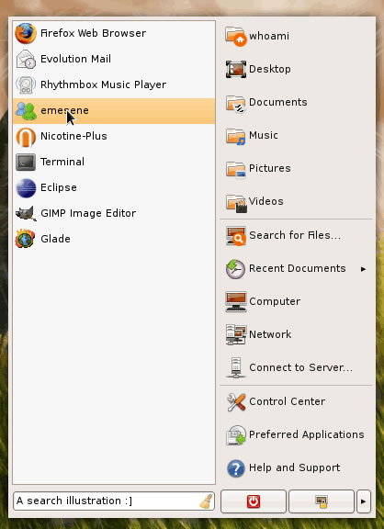Open Music folder icon
Screen dimensions: 384x529
235,136
